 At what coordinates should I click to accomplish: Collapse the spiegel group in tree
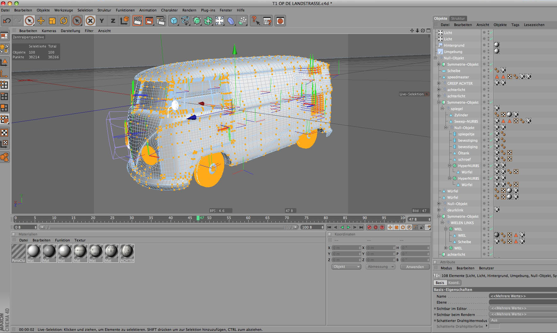[x=442, y=109]
